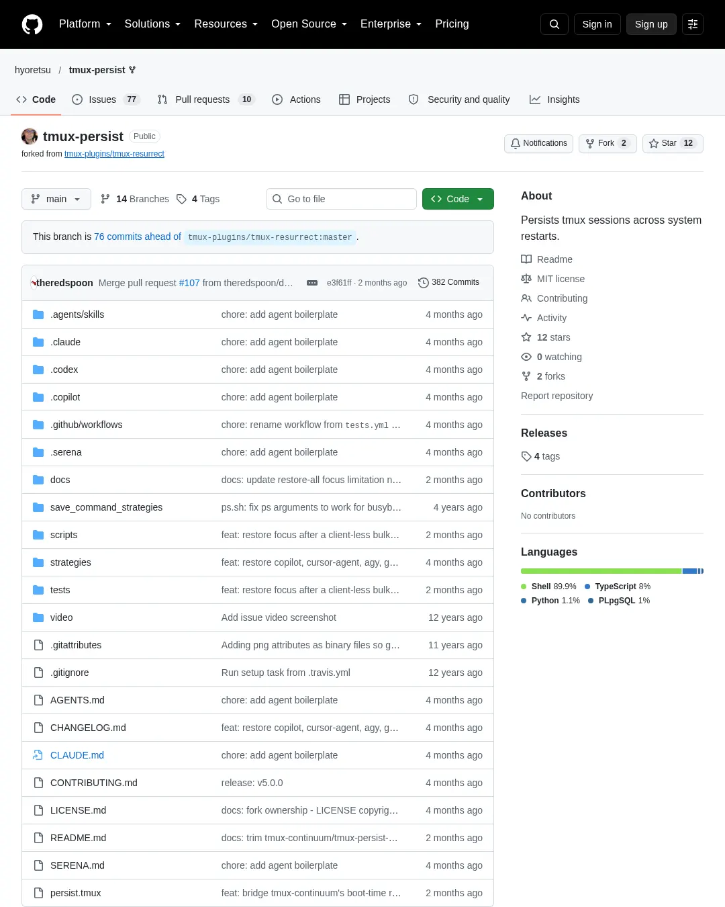Expand the Open Source dropdown
The image size is (725, 907).
click(x=309, y=24)
